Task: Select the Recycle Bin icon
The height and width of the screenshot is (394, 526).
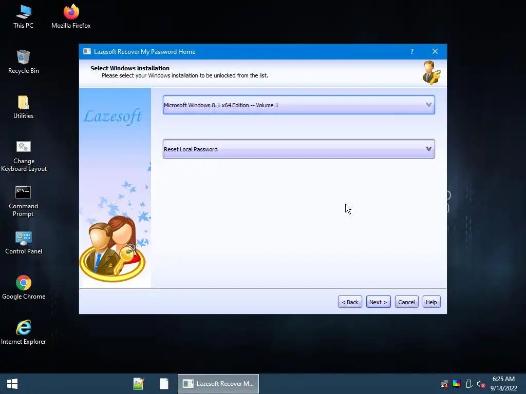Action: [x=24, y=62]
